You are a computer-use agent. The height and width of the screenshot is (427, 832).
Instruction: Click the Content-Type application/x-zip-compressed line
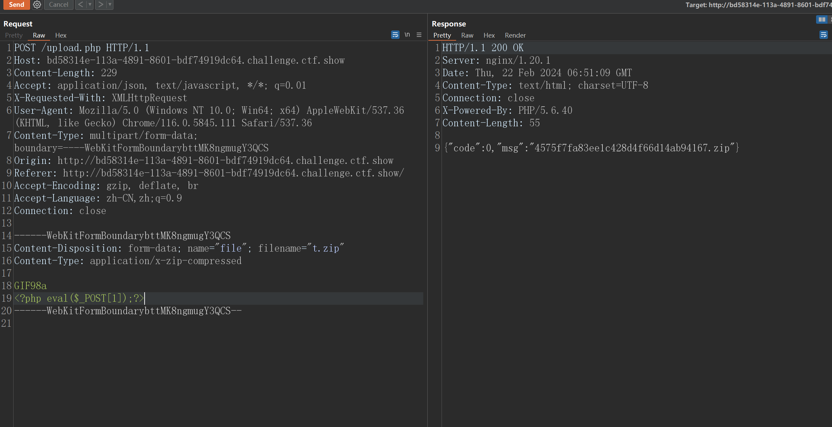(x=128, y=261)
